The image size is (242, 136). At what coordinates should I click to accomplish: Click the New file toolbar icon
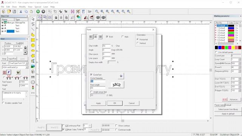pos(3,11)
